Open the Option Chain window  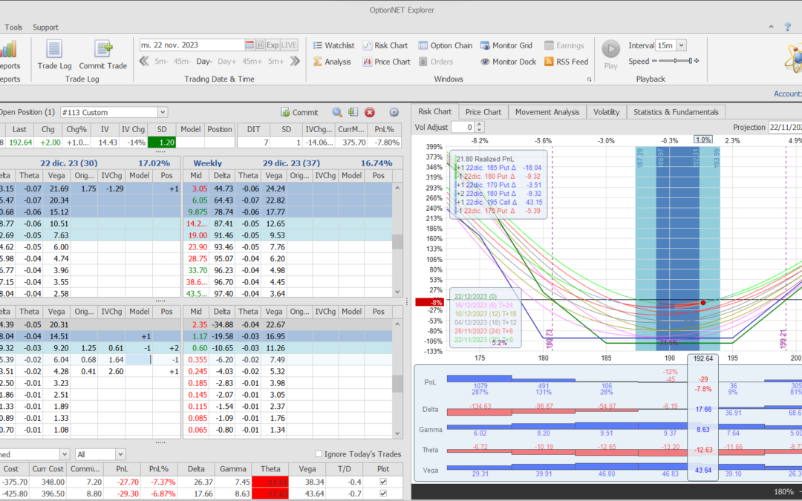tap(445, 45)
